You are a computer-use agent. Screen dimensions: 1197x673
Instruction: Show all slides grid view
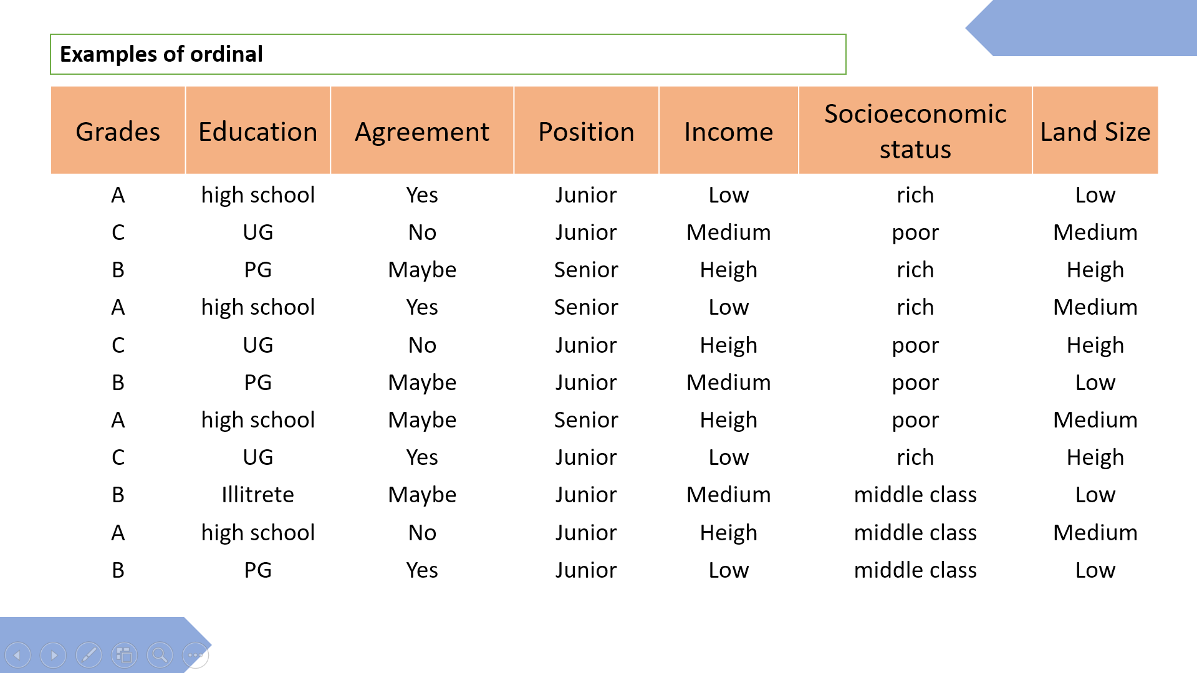pyautogui.click(x=124, y=655)
